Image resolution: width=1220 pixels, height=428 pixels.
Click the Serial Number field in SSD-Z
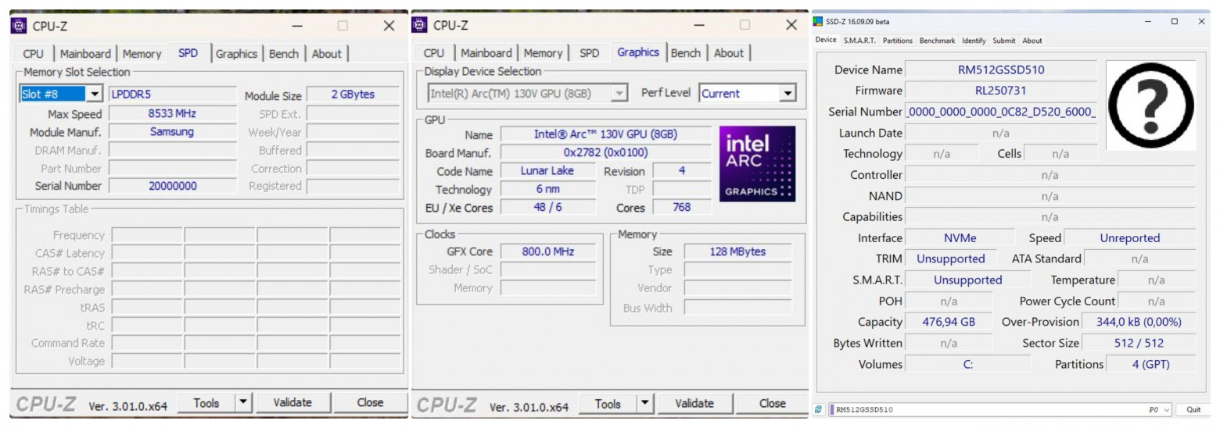(x=1001, y=112)
